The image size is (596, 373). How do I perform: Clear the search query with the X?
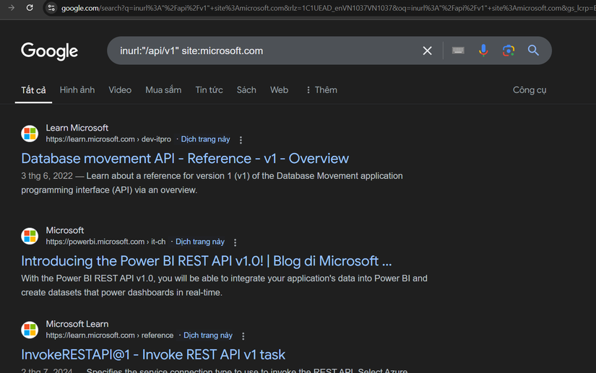pos(427,51)
